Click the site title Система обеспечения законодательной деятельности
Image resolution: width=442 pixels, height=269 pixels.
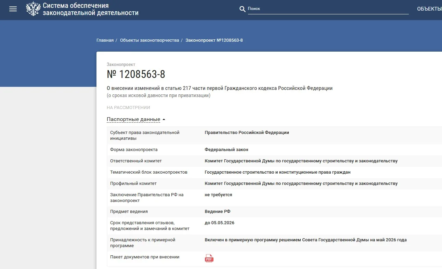coord(91,9)
